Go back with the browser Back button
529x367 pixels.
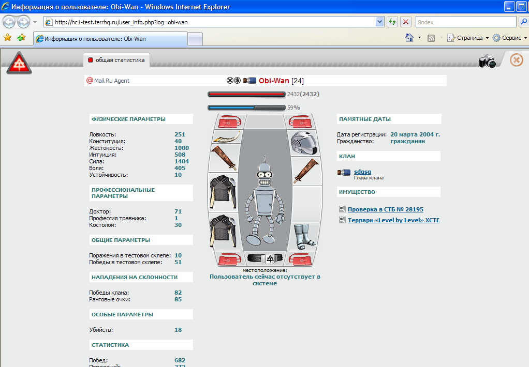[9, 22]
